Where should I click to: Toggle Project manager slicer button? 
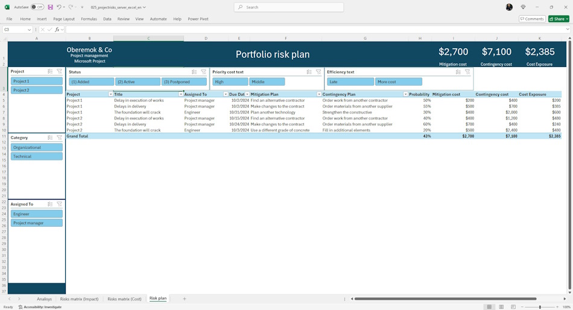37,223
